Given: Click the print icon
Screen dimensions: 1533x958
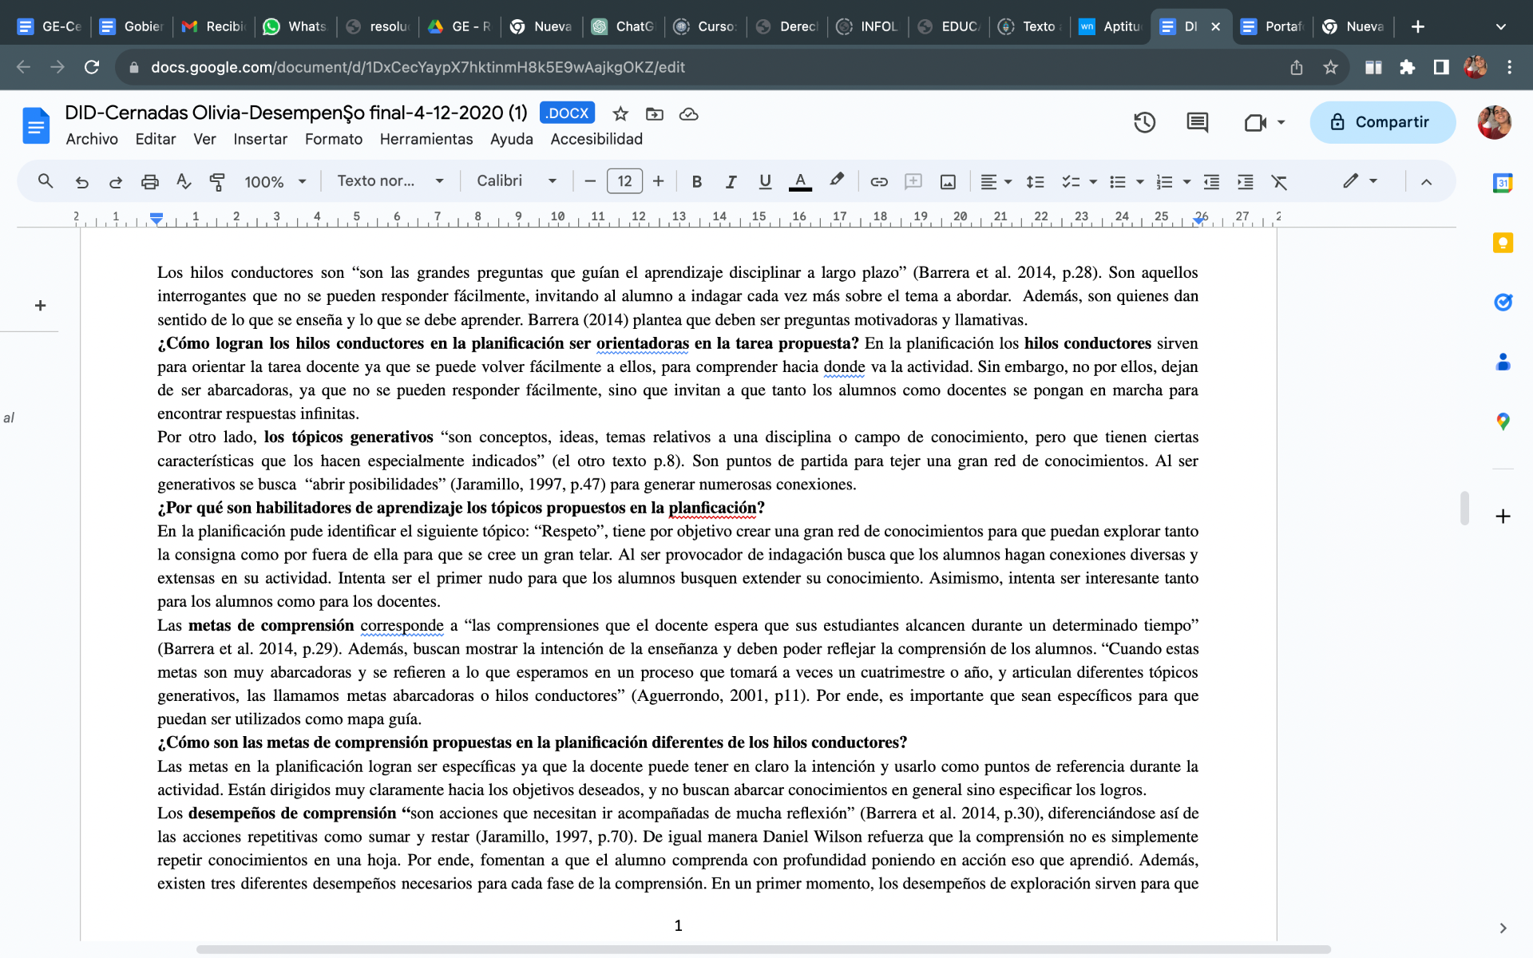Looking at the screenshot, I should coord(149,182).
